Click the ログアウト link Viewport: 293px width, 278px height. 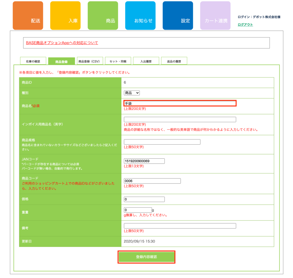pyautogui.click(x=245, y=25)
